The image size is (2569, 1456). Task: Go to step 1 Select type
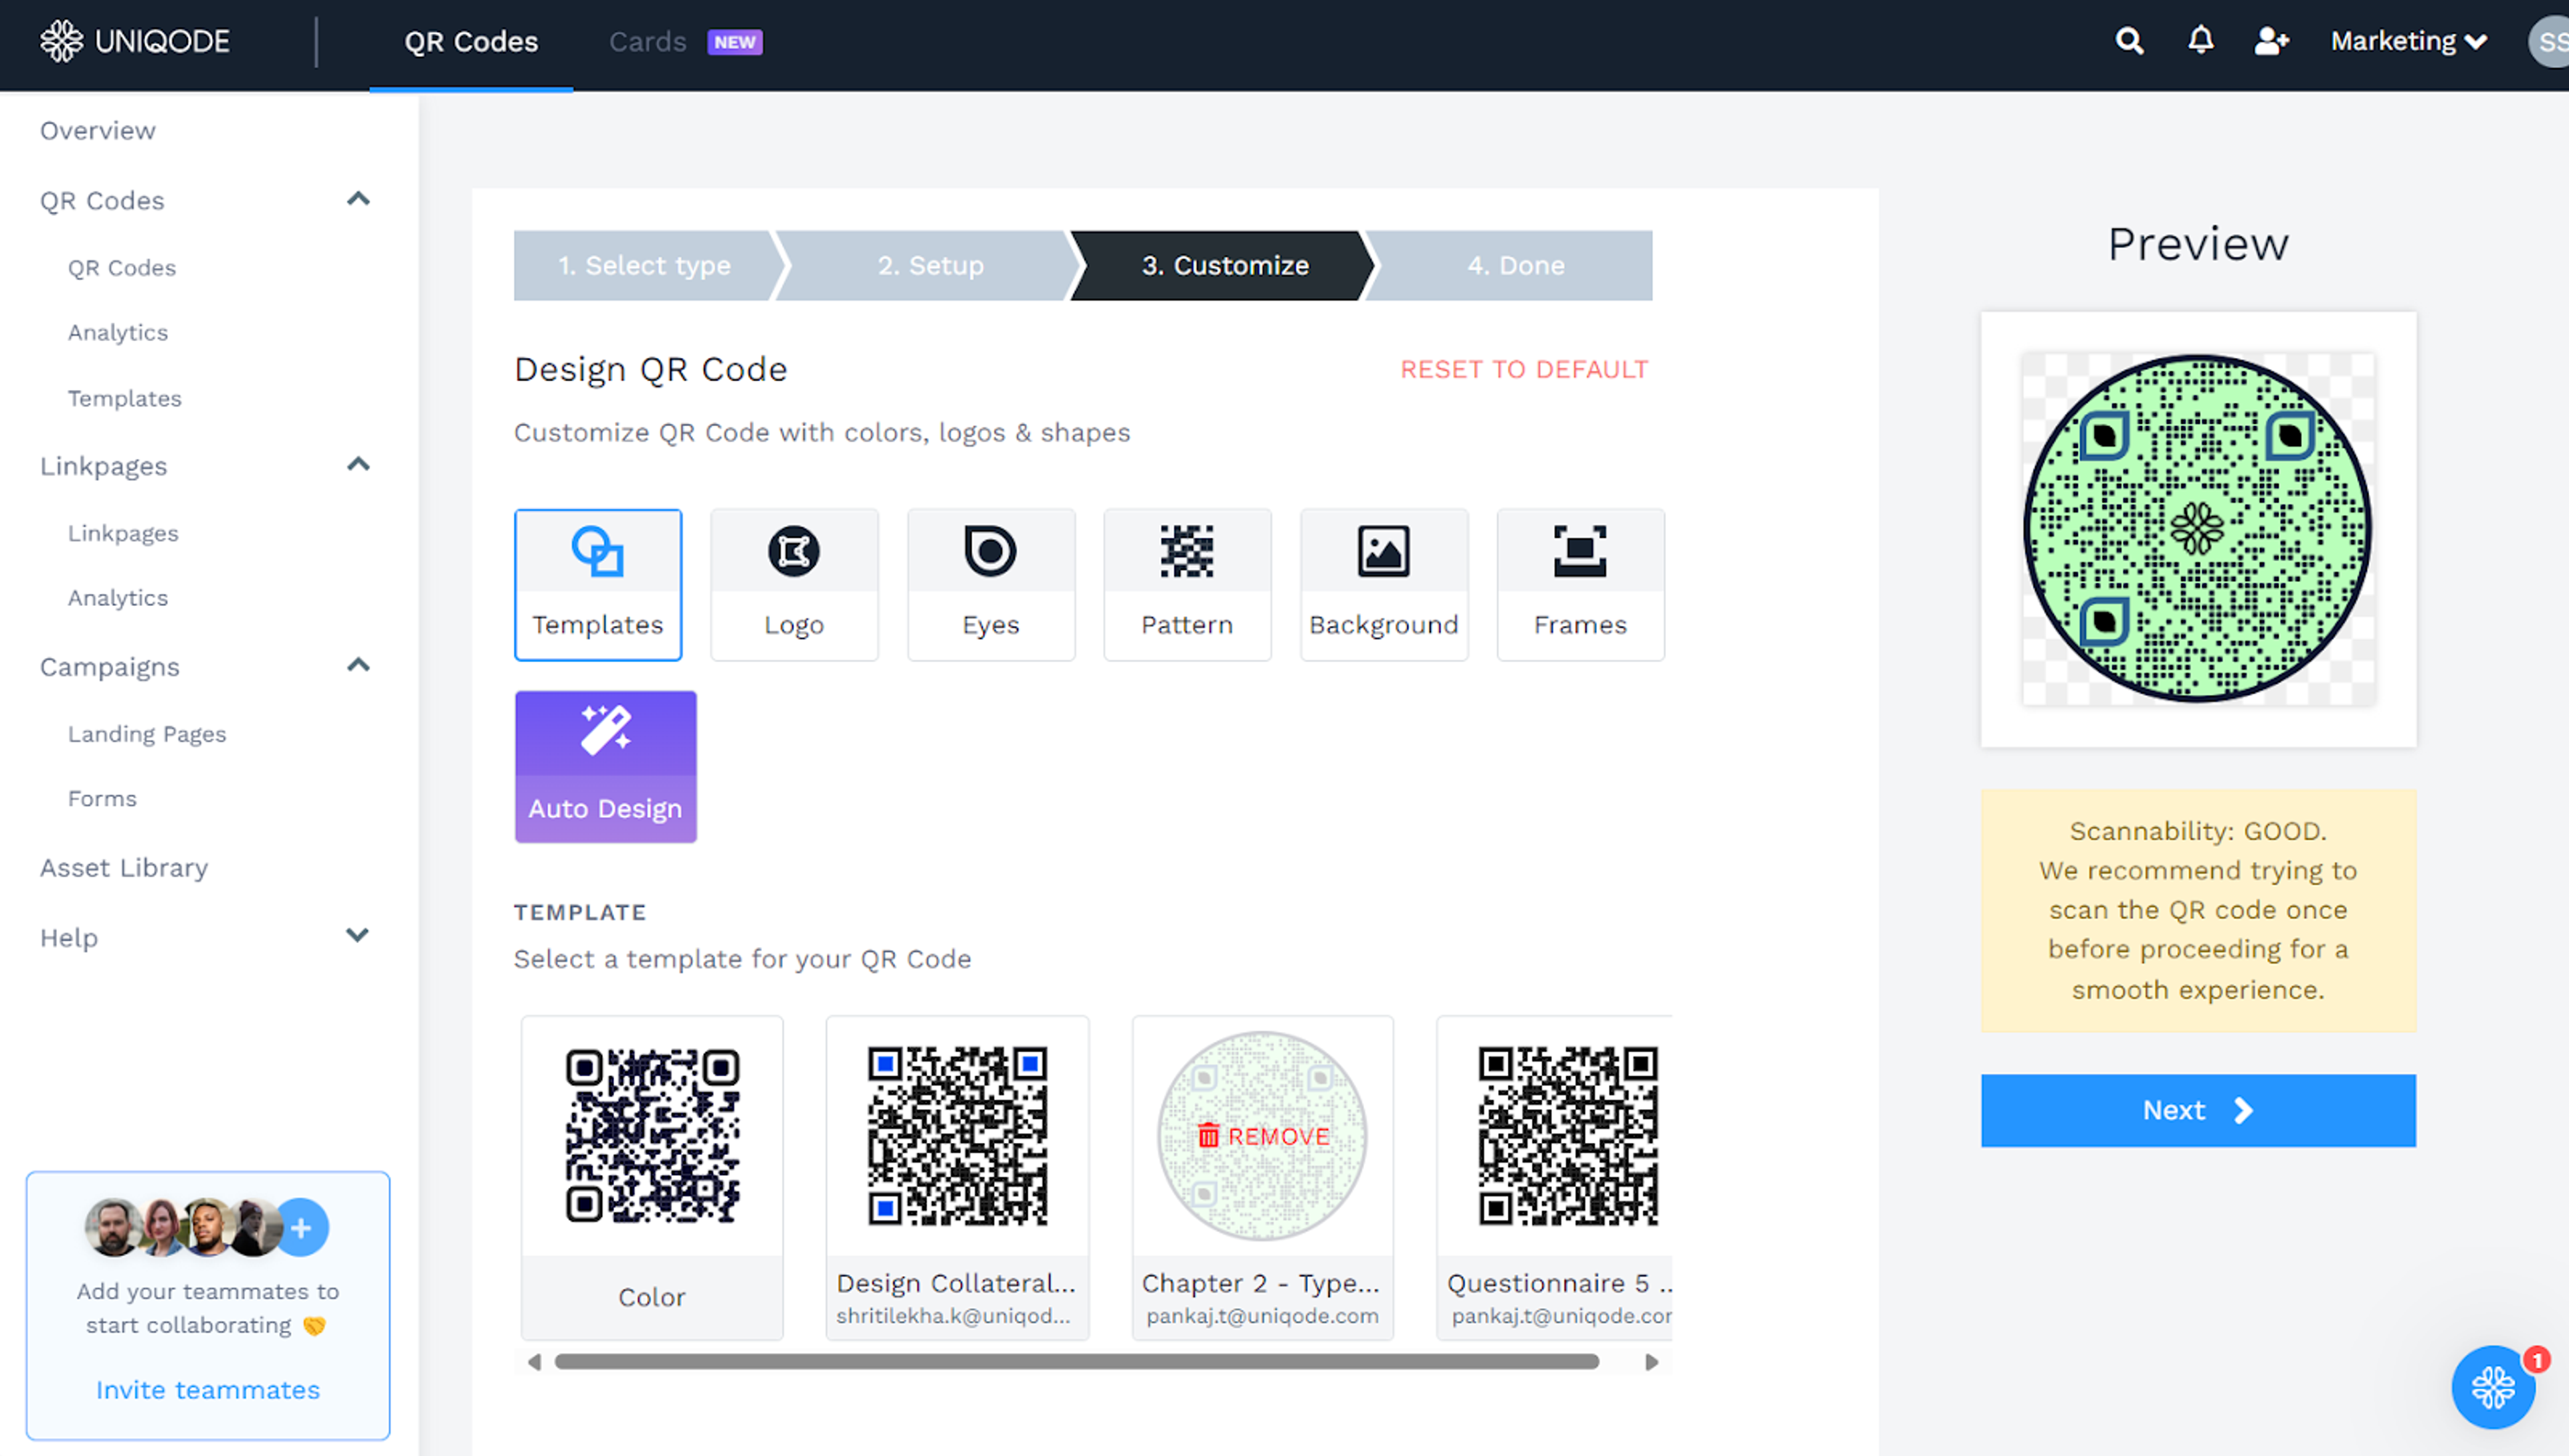click(x=644, y=265)
